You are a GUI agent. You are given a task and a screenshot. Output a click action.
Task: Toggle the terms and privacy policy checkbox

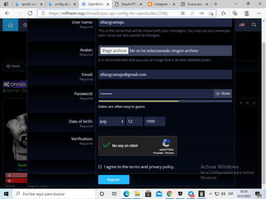point(100,167)
